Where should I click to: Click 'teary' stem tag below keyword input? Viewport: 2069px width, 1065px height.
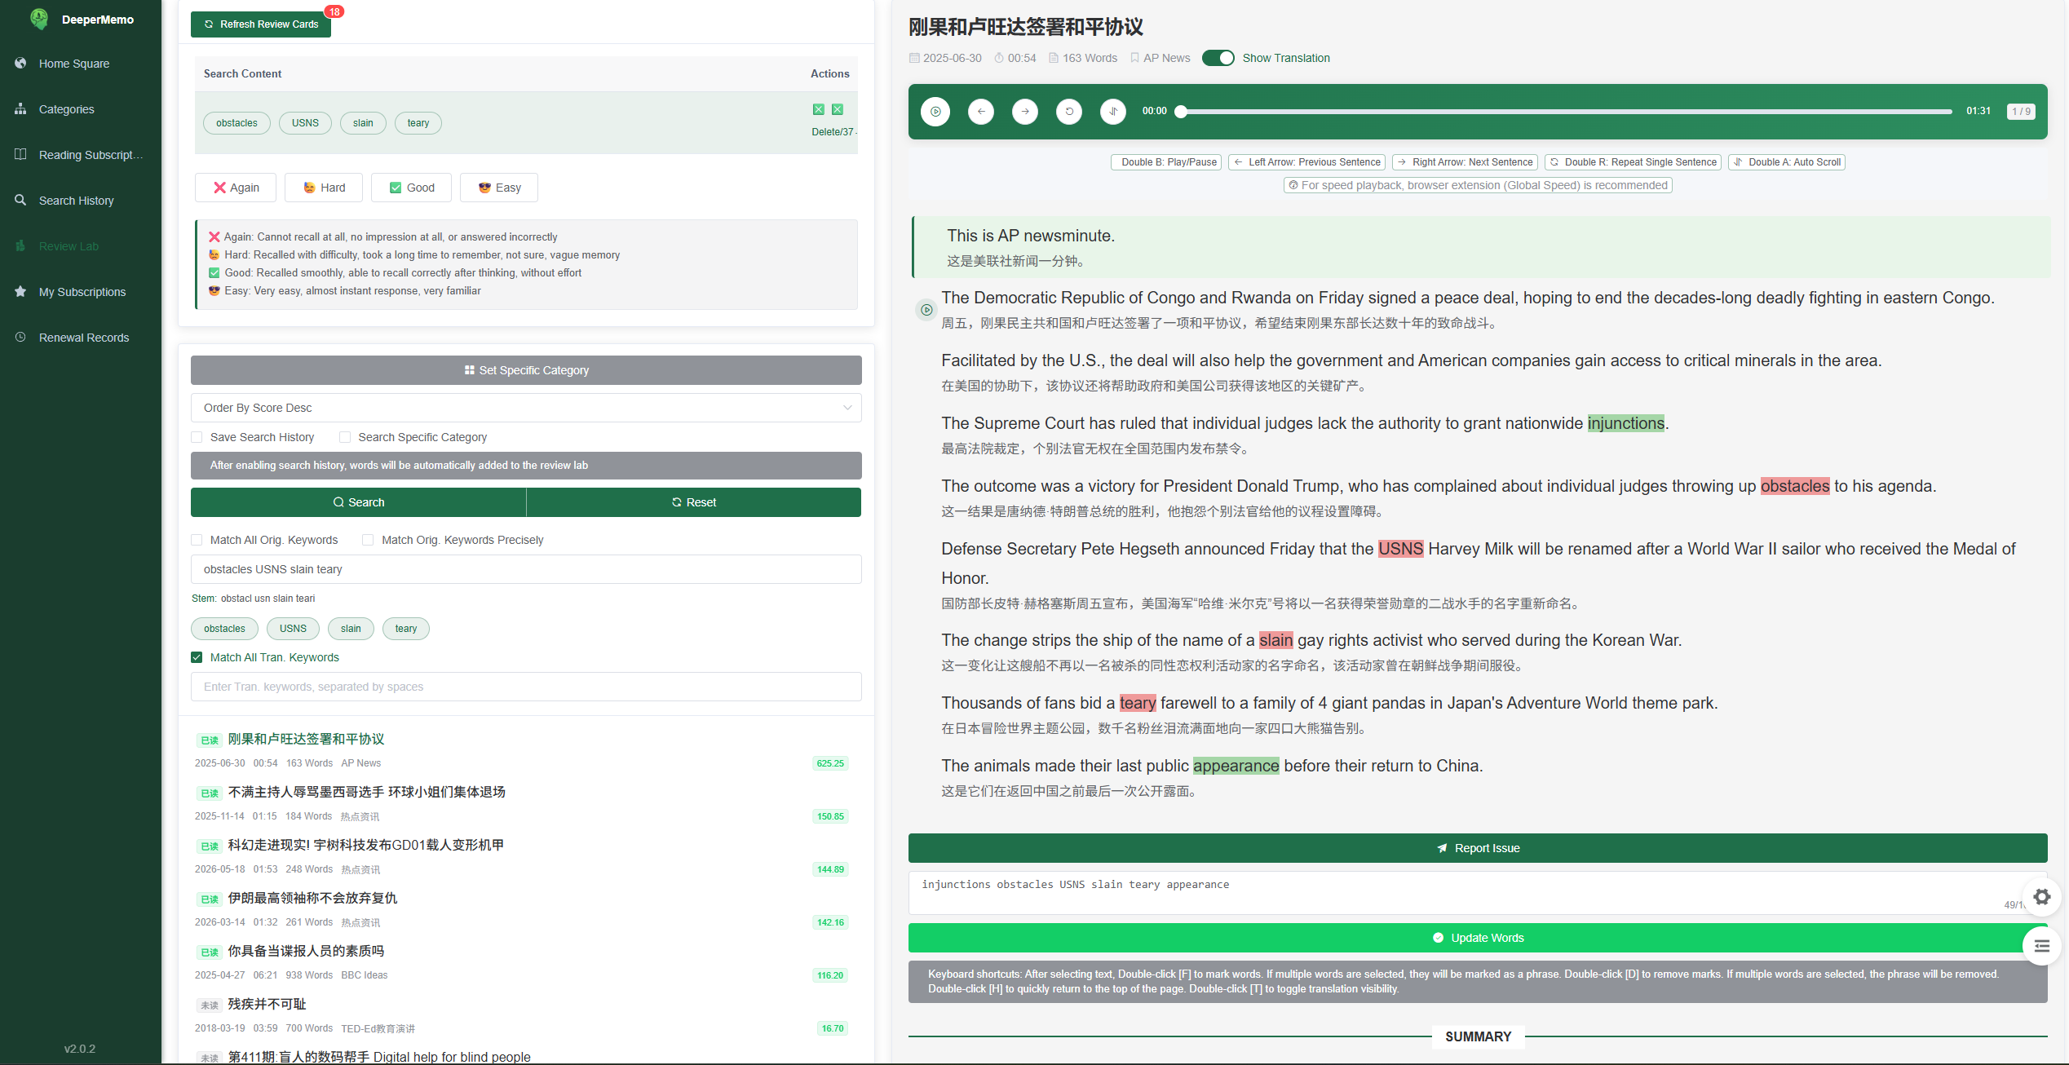[x=406, y=629]
